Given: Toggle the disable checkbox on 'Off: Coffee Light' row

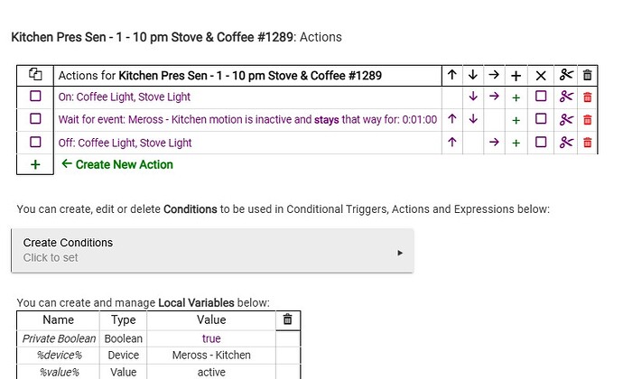Looking at the screenshot, I should click(x=540, y=142).
